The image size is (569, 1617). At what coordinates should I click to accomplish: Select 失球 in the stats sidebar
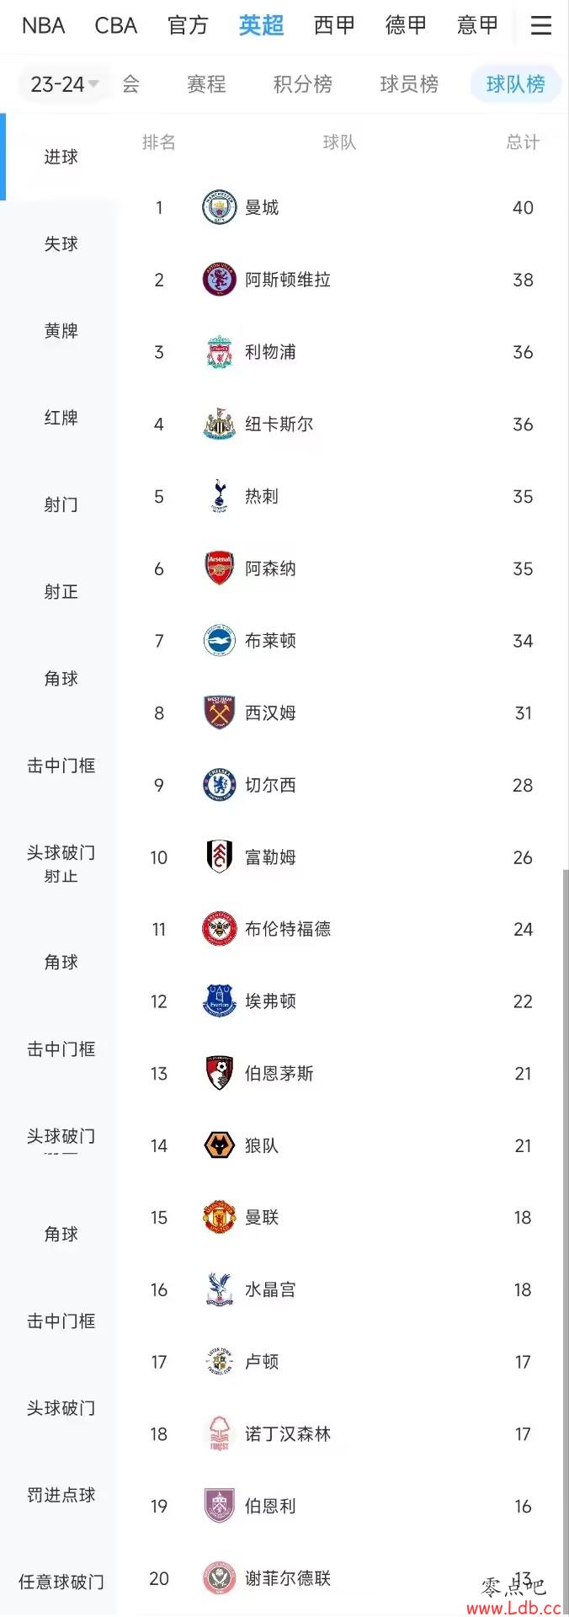click(x=61, y=243)
